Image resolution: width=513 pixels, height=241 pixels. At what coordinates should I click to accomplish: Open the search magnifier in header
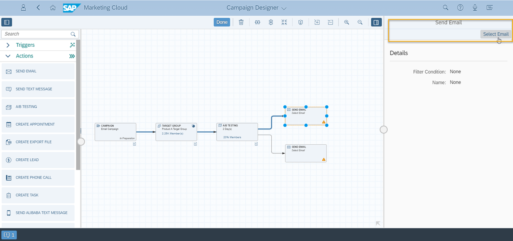click(x=446, y=7)
